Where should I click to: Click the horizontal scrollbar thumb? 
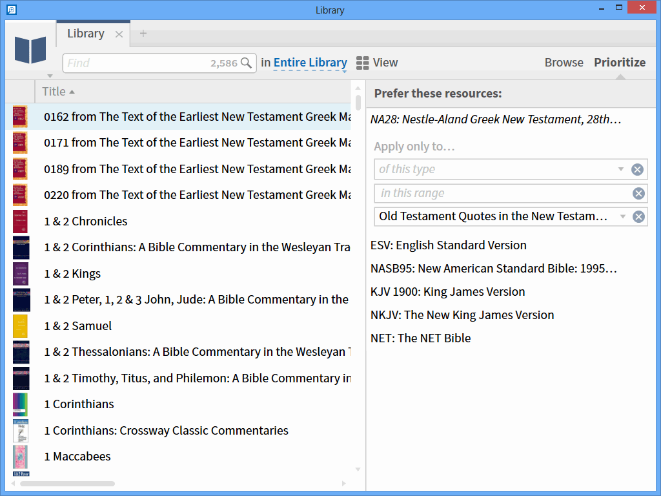(67, 484)
